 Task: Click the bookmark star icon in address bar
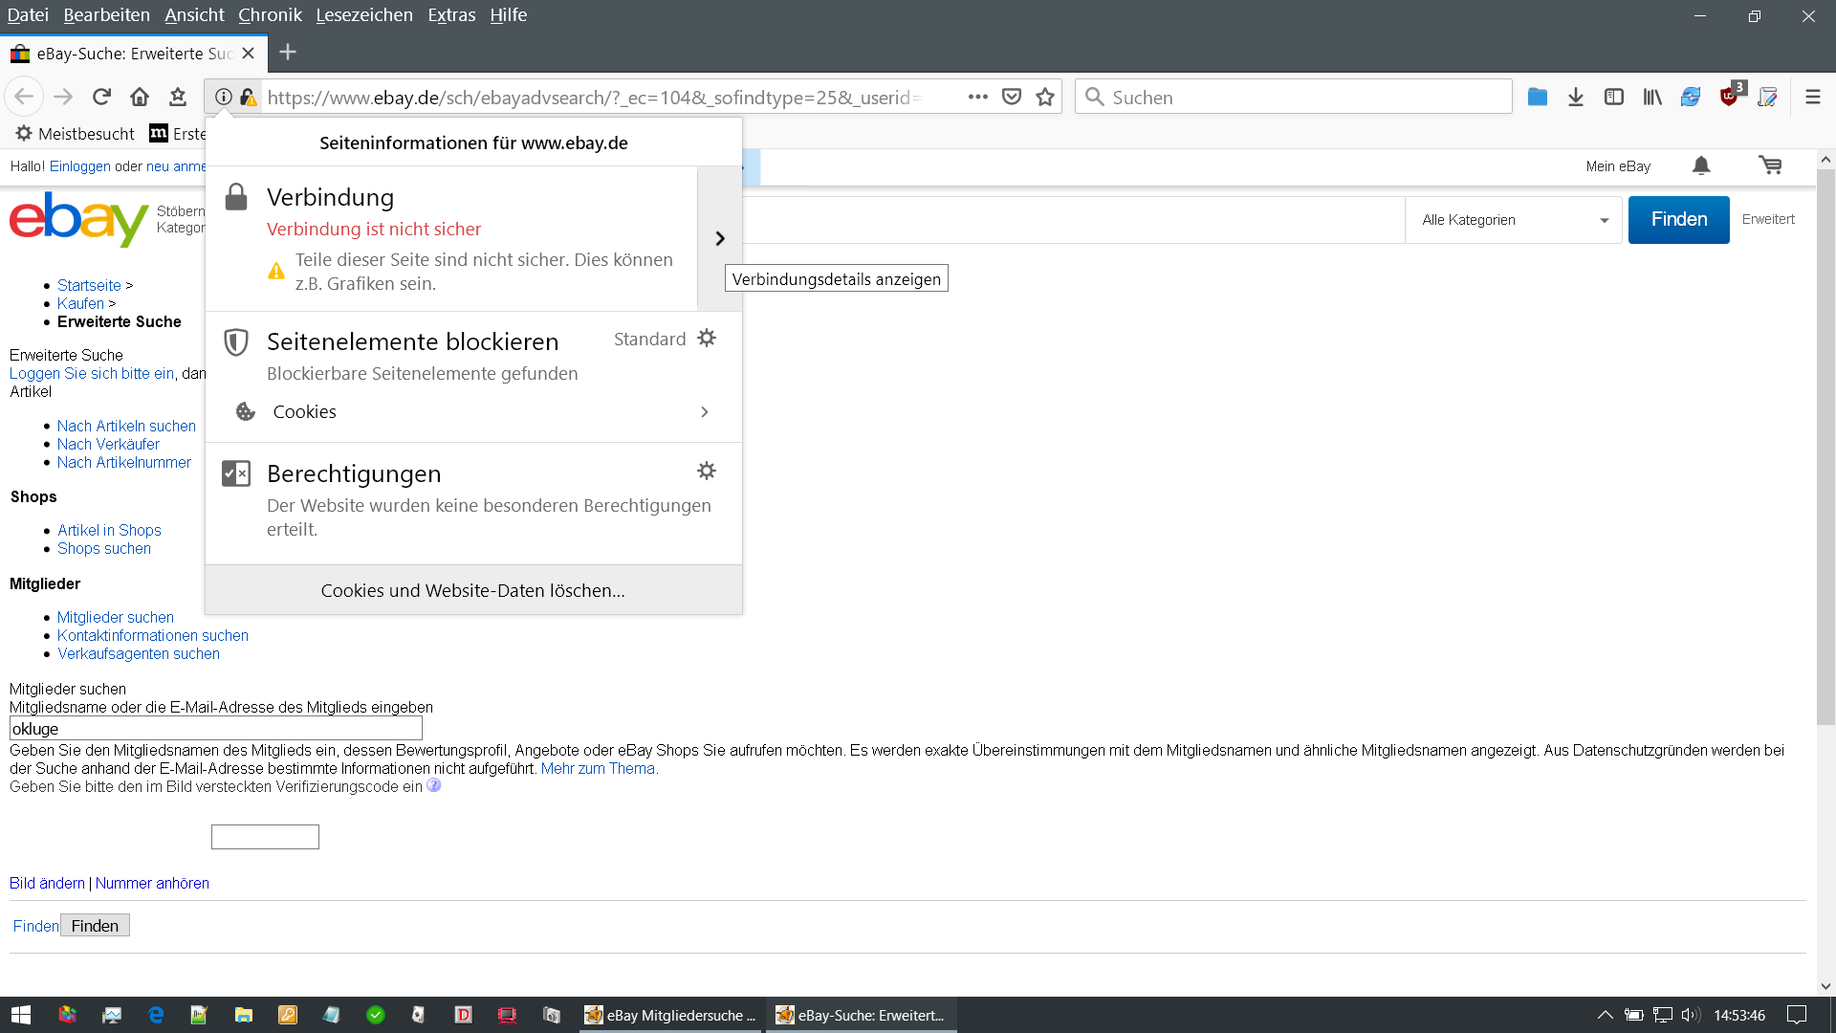(x=1045, y=97)
